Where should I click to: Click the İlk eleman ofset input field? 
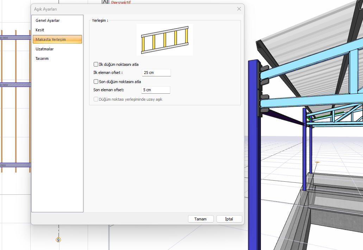(x=156, y=73)
